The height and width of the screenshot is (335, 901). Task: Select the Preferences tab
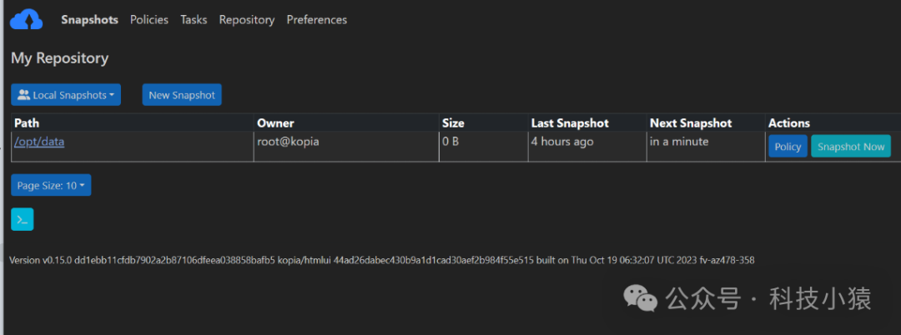(317, 19)
